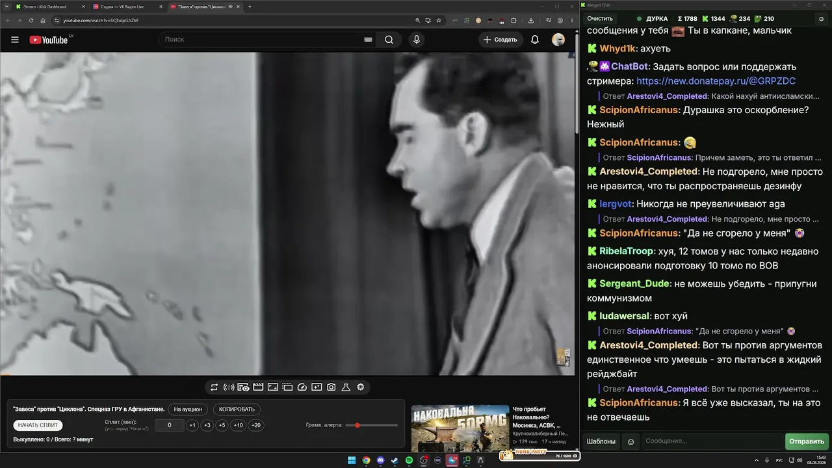Click lergvot username in chat
832x468 pixels.
pyautogui.click(x=616, y=204)
